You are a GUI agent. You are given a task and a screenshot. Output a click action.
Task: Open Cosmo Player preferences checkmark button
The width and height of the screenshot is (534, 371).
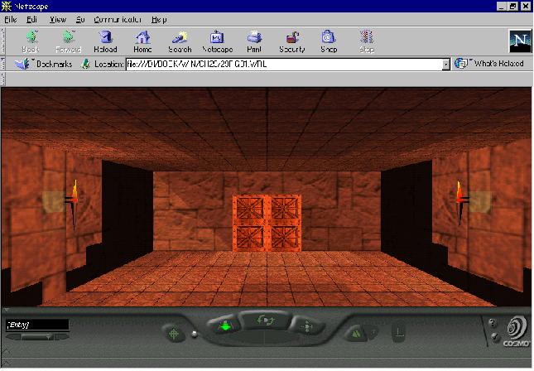494,337
